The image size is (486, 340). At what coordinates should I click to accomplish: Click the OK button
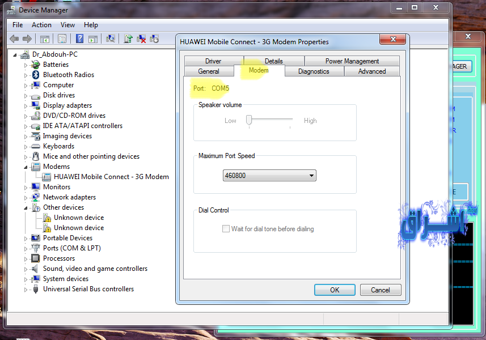pos(335,290)
